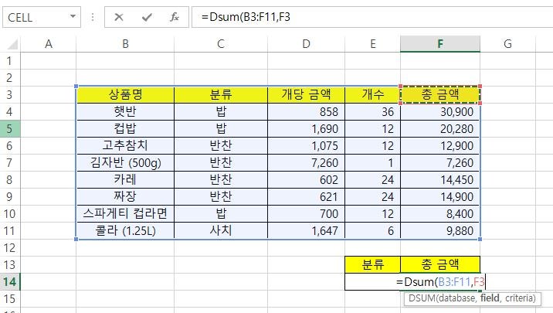Image resolution: width=553 pixels, height=313 pixels.
Task: Click total cell 30,900
Action: (x=440, y=112)
